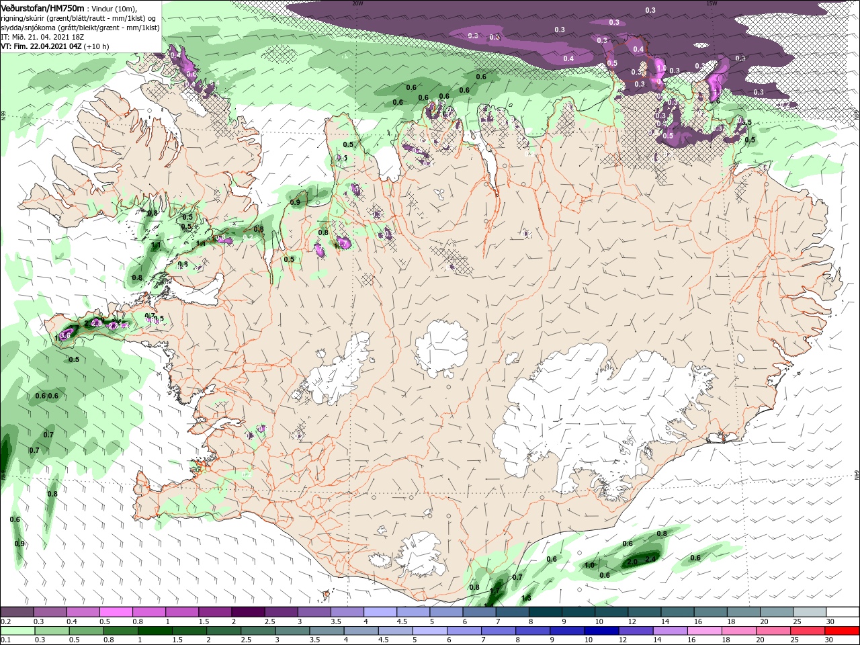Click the Veðurstofan/HM750m map title
This screenshot has width=860, height=645.
42,7
